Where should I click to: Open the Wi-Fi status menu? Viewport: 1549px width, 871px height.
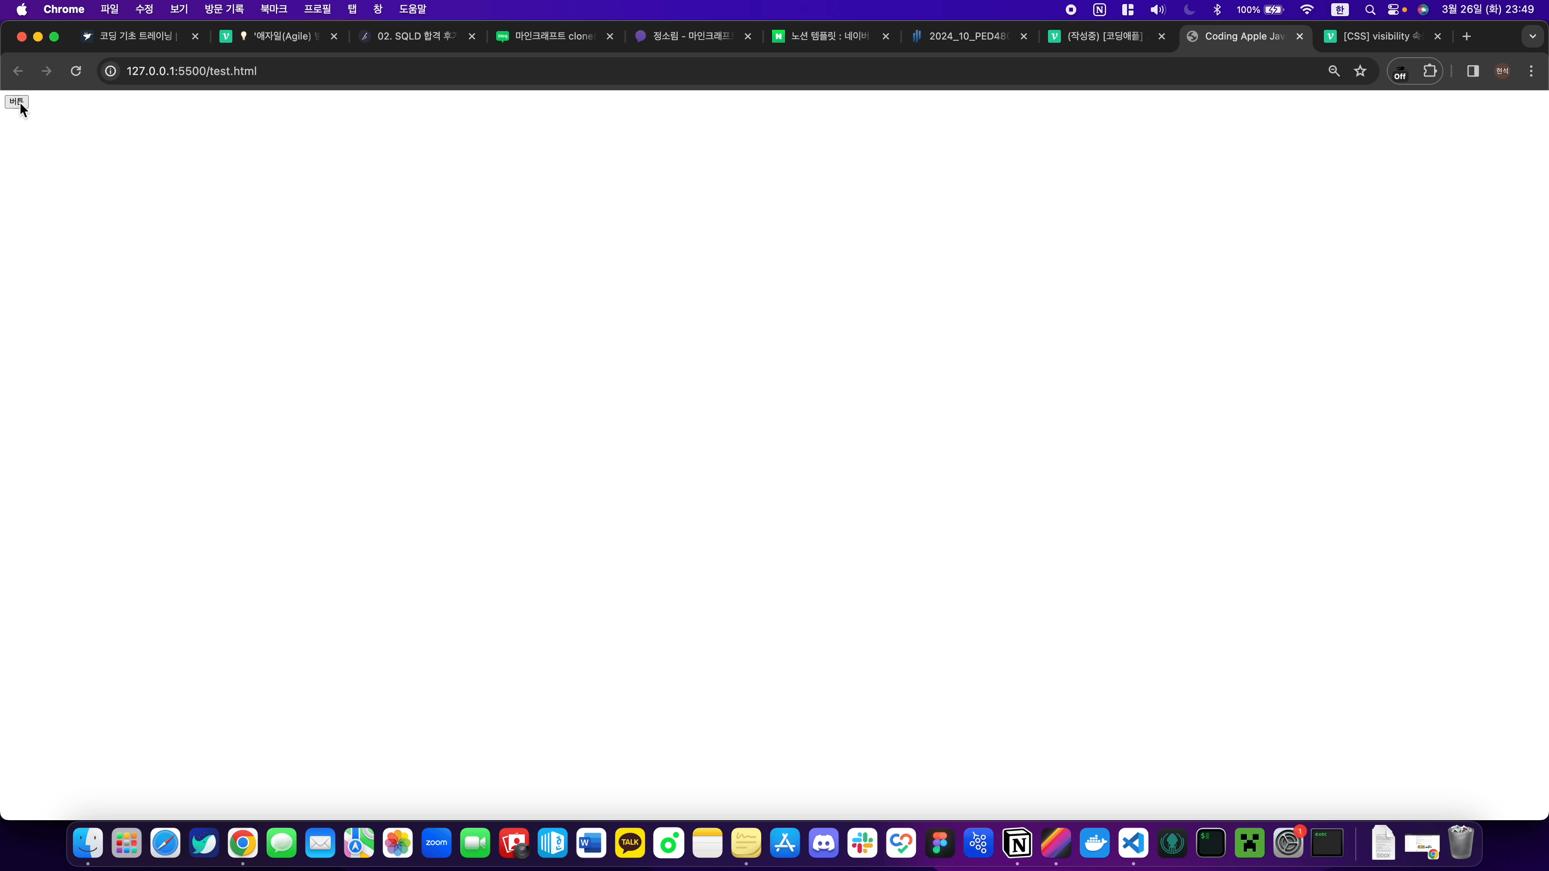1307,10
